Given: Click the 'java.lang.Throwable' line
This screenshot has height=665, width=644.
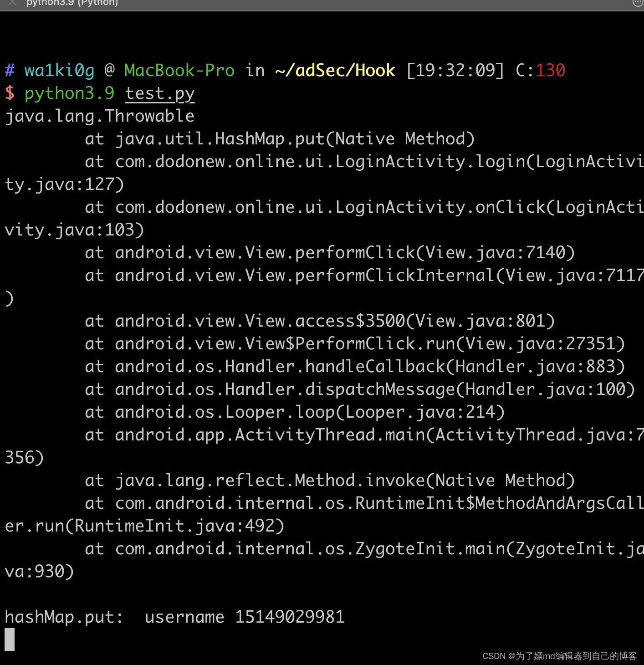Looking at the screenshot, I should (100, 116).
